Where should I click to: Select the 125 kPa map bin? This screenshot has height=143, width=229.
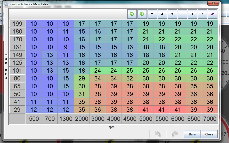click(17, 63)
